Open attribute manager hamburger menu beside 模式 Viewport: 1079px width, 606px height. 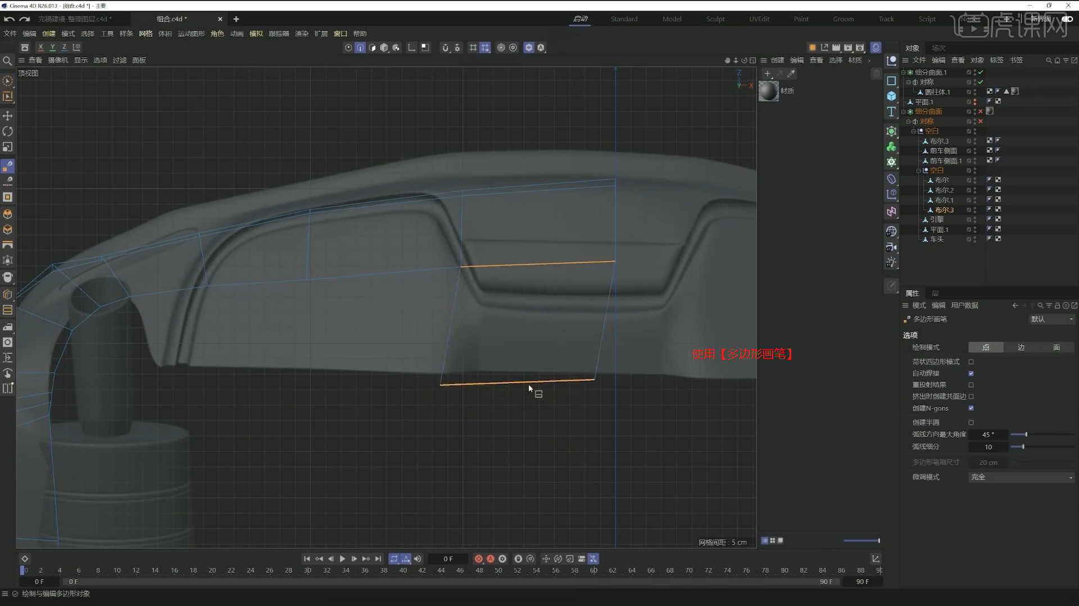coord(905,306)
